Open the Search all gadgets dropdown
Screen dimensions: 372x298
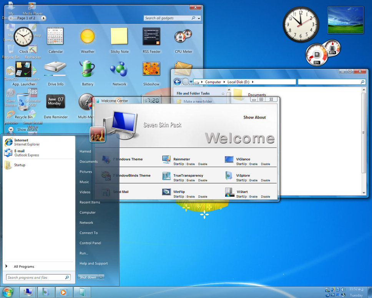(199, 18)
